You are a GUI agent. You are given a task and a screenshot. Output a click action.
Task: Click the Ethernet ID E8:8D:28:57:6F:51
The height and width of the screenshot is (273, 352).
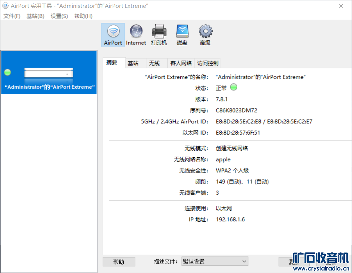(x=238, y=132)
